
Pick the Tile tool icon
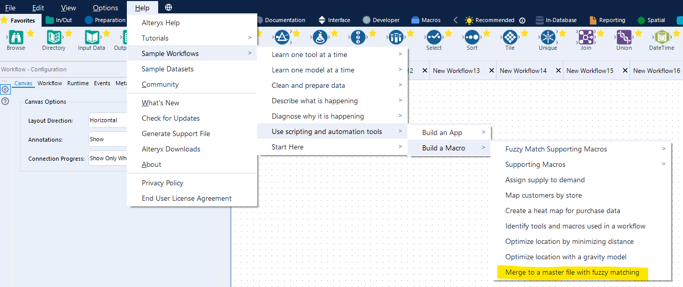(x=510, y=37)
